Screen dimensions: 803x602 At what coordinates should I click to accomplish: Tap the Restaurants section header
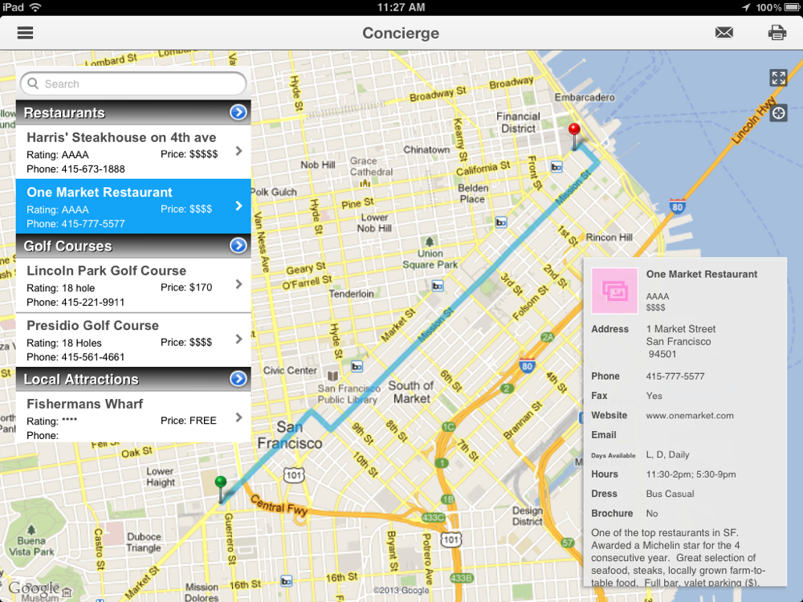tap(133, 112)
